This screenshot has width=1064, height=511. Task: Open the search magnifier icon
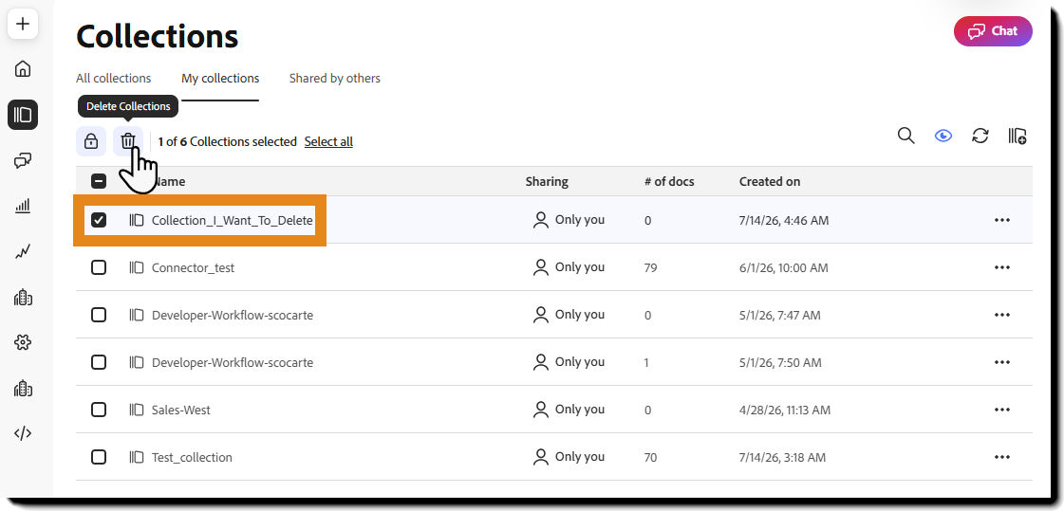click(x=905, y=136)
